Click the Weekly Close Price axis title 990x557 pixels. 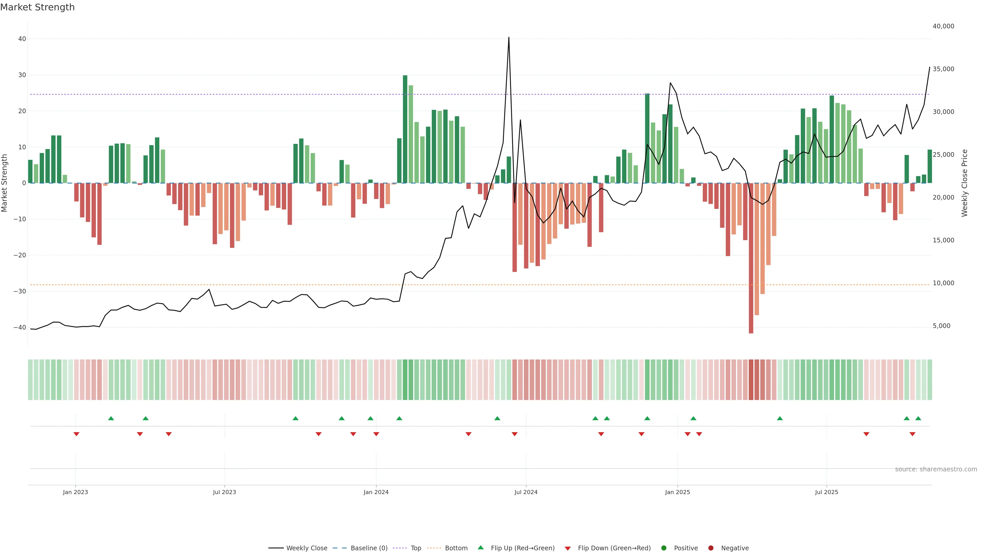click(x=964, y=183)
